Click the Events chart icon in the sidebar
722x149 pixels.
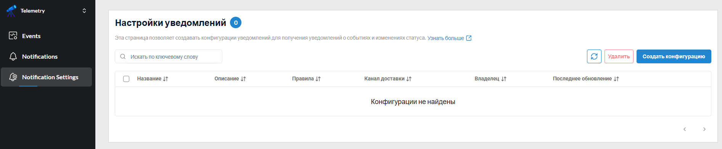coord(13,36)
